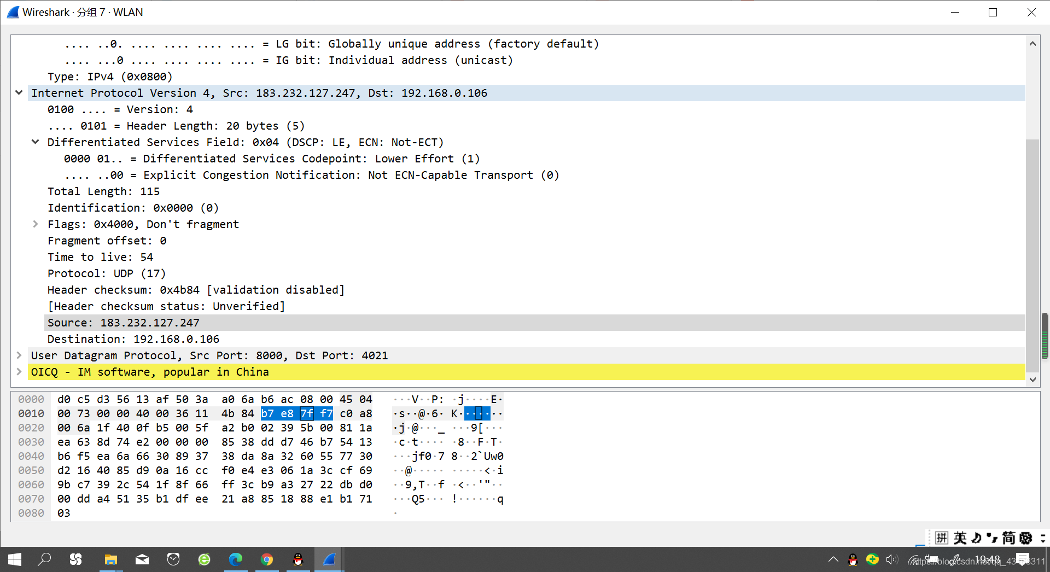Collapse Differentiated Services Field node
The height and width of the screenshot is (572, 1050).
point(36,142)
